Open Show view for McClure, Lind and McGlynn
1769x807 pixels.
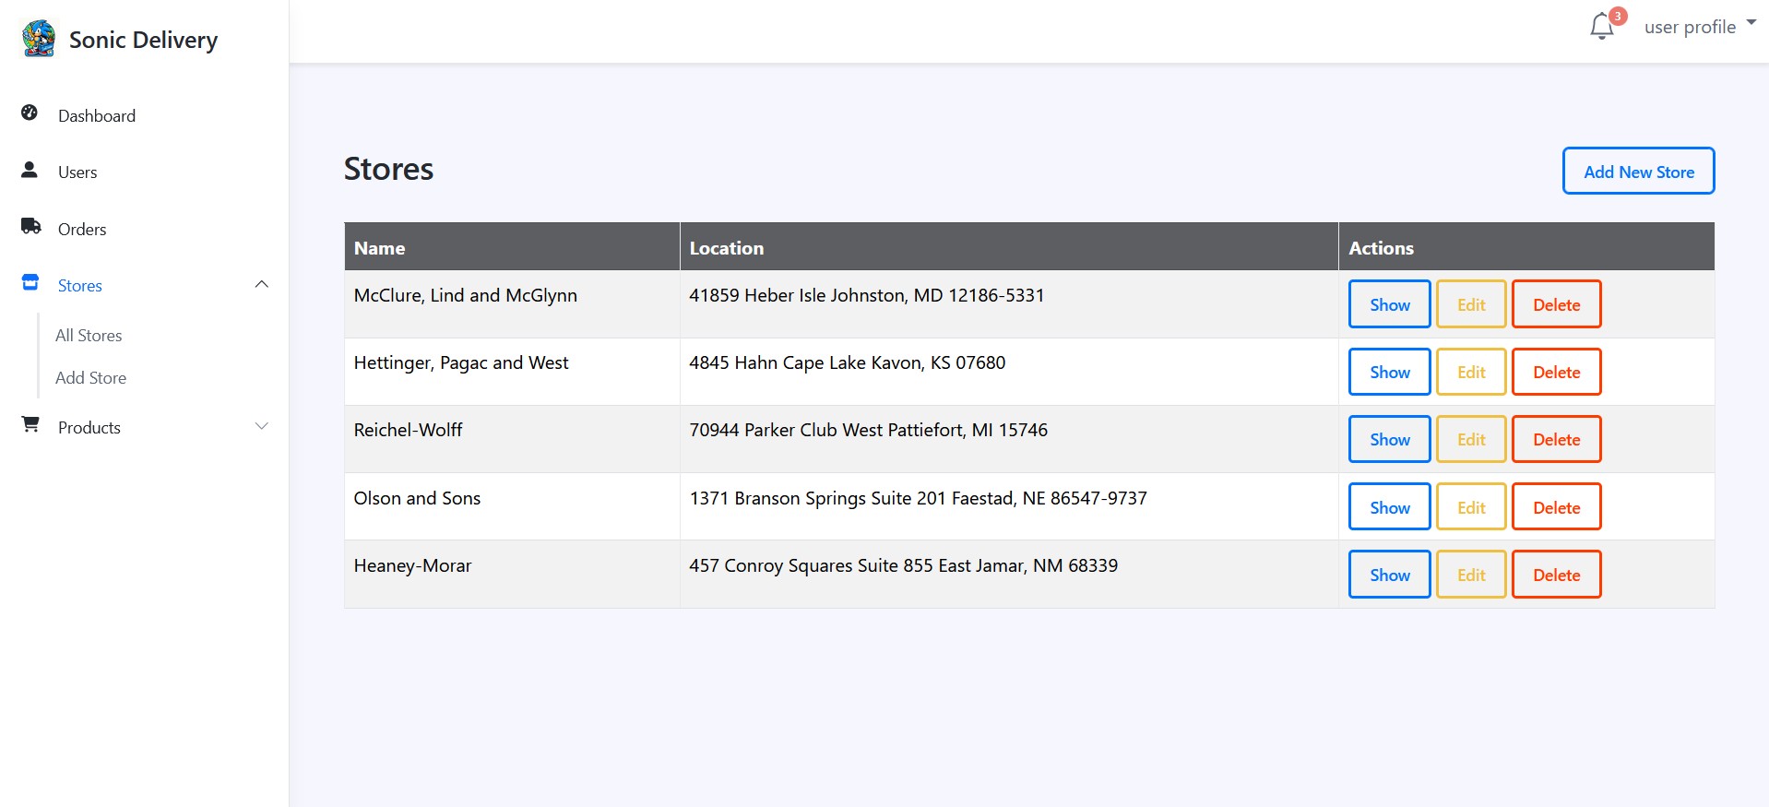pyautogui.click(x=1388, y=303)
